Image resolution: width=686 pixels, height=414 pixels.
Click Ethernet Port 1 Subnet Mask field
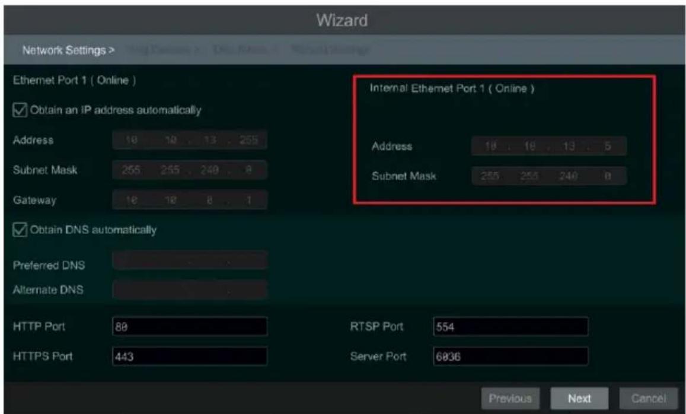click(x=190, y=170)
